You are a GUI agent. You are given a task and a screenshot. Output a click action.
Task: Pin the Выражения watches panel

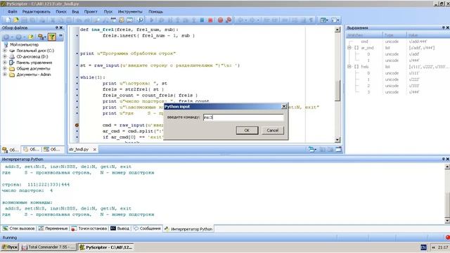[x=443, y=28]
